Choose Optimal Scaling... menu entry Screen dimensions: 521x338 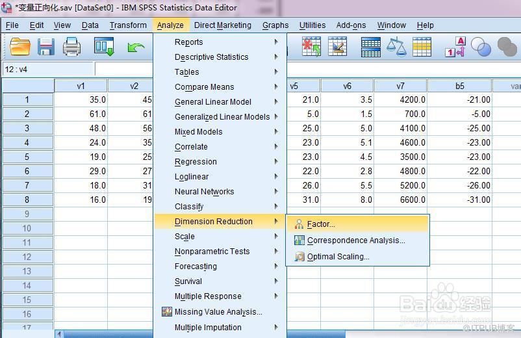[338, 257]
